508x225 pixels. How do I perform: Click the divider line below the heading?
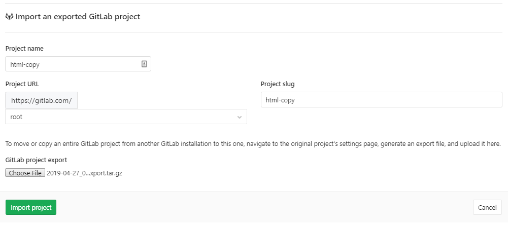[254, 32]
